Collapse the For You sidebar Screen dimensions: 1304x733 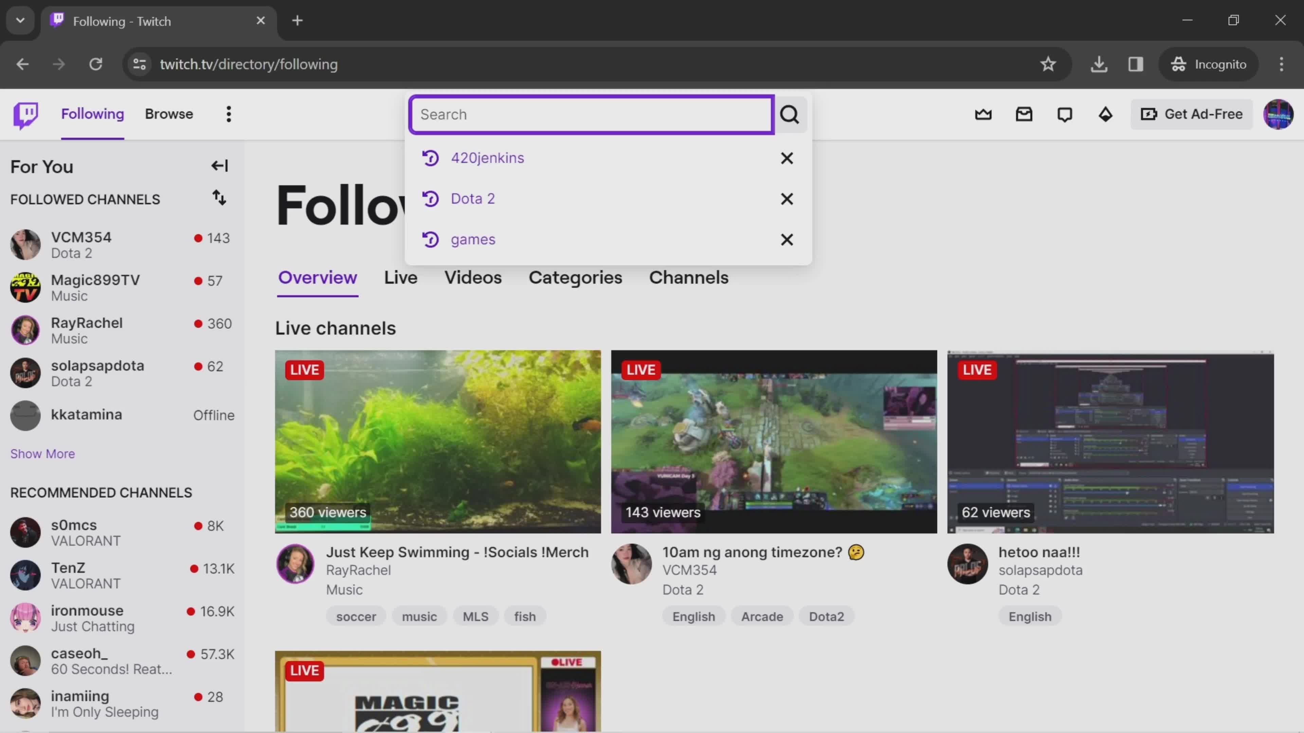(220, 166)
